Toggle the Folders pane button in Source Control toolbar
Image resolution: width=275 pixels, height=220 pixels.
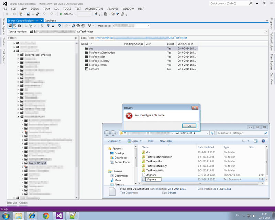click(x=10, y=26)
